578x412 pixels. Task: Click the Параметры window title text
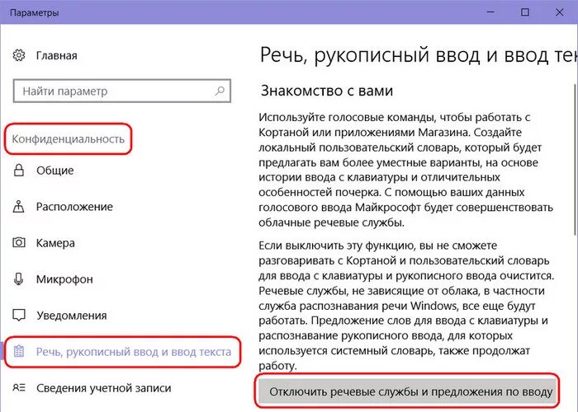tap(35, 12)
